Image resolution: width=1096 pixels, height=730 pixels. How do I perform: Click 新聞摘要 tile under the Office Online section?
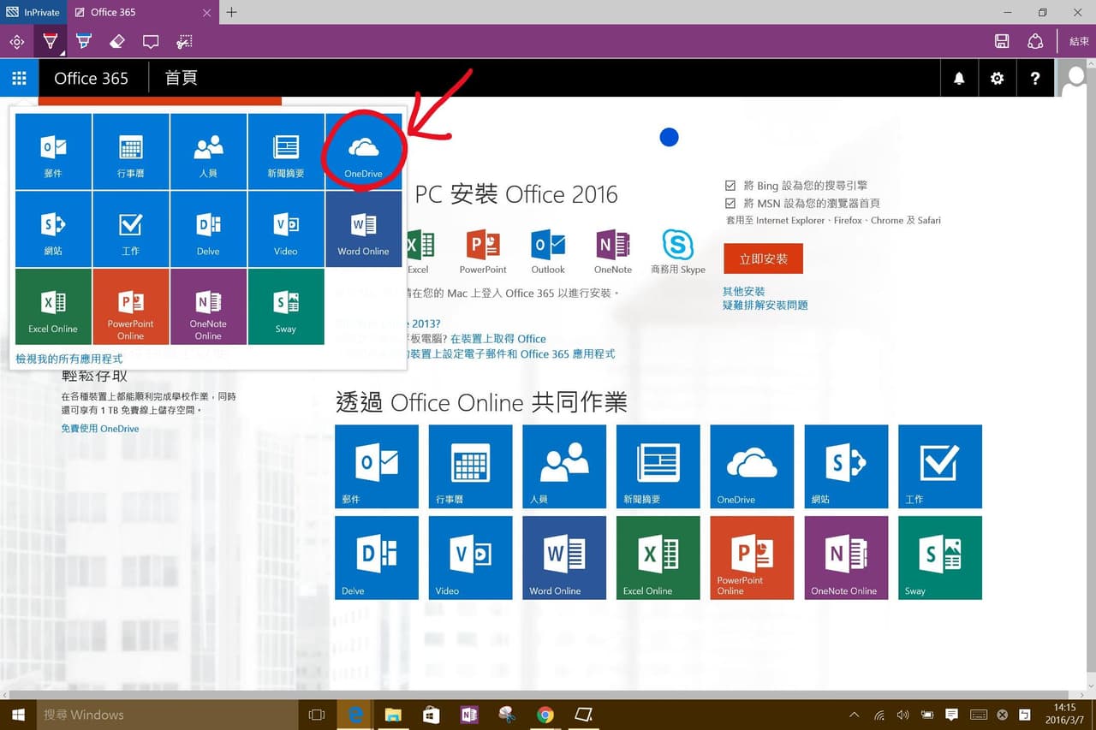point(658,466)
